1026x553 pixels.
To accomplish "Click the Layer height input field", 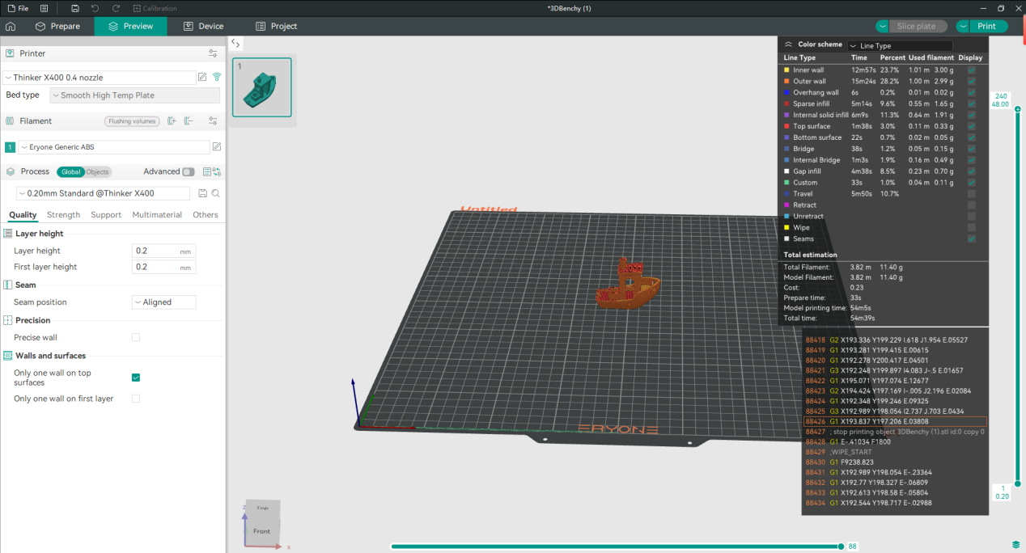I will [163, 251].
